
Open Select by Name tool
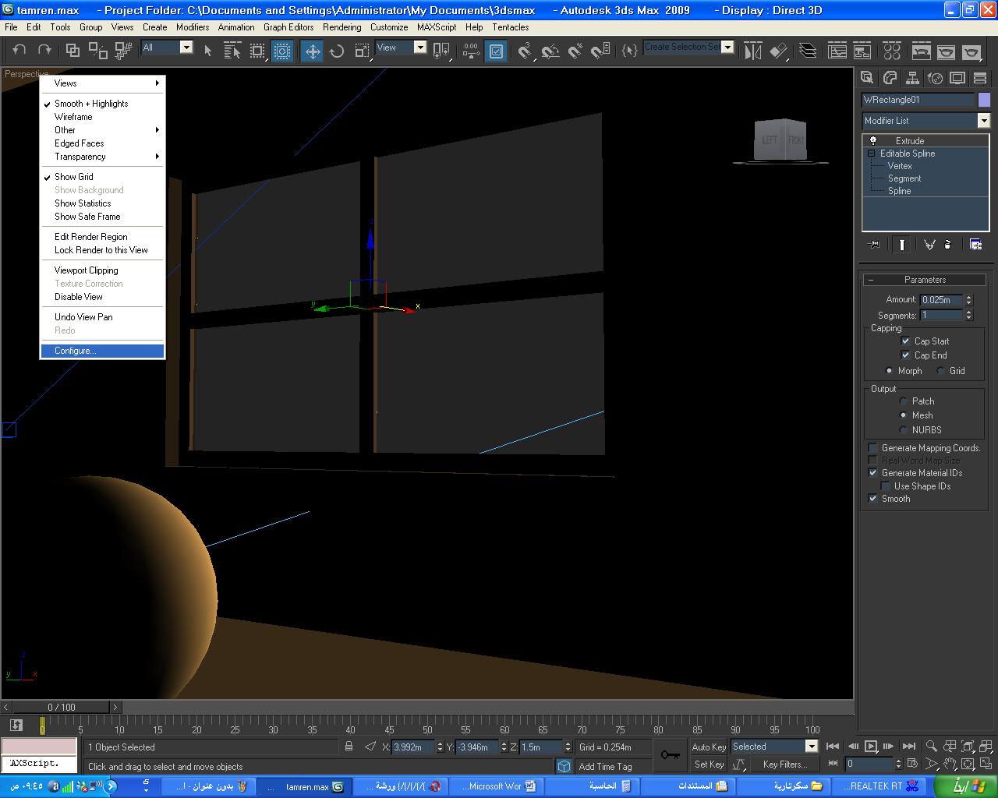(232, 51)
